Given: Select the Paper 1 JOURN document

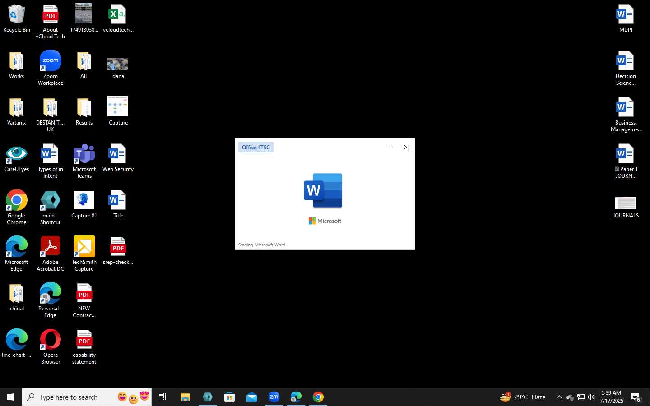Looking at the screenshot, I should pos(626,161).
